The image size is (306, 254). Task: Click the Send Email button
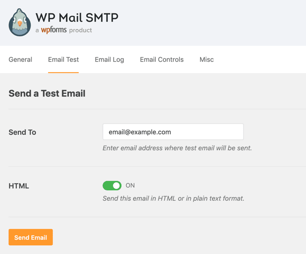[x=31, y=237]
